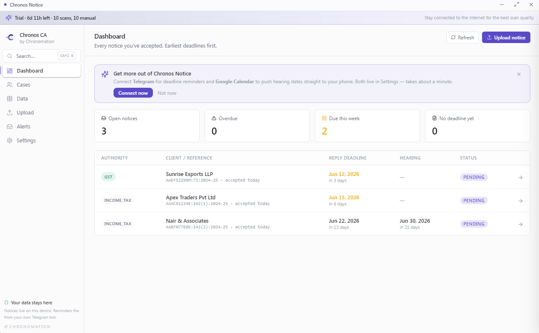Click the Open notices inbox icon
Screen dimensions: 539x333
[x=104, y=119]
